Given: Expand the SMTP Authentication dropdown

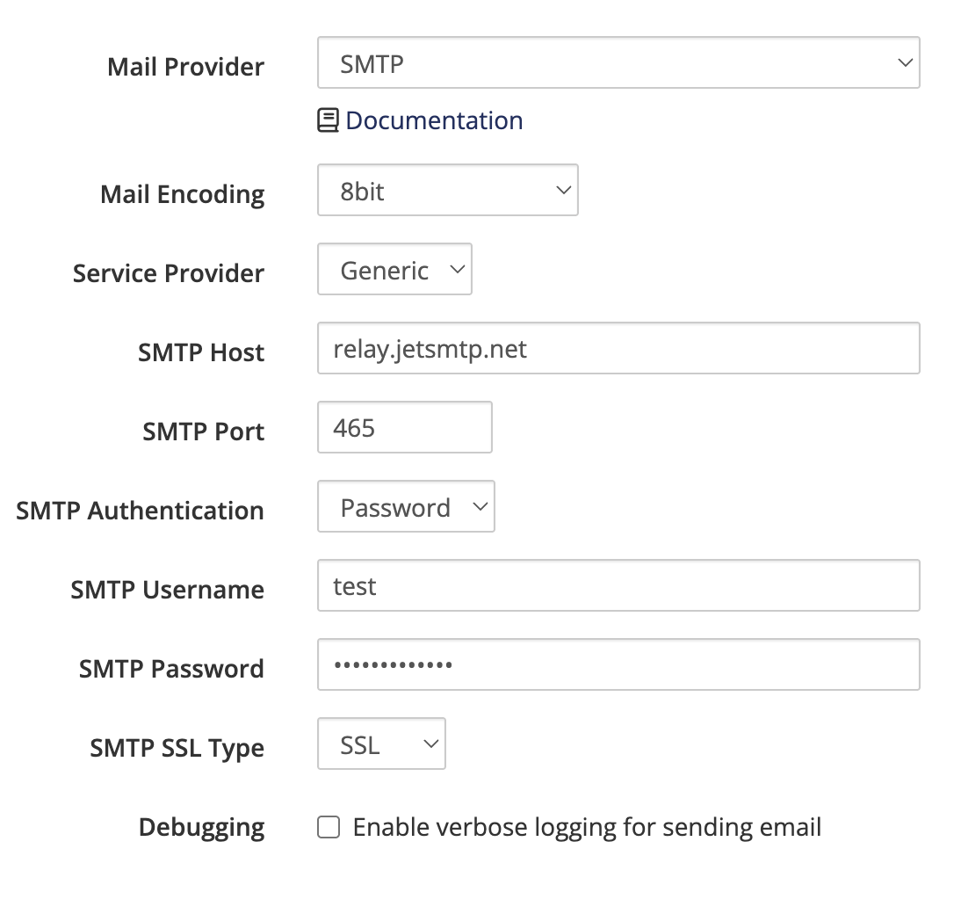Looking at the screenshot, I should (x=406, y=506).
